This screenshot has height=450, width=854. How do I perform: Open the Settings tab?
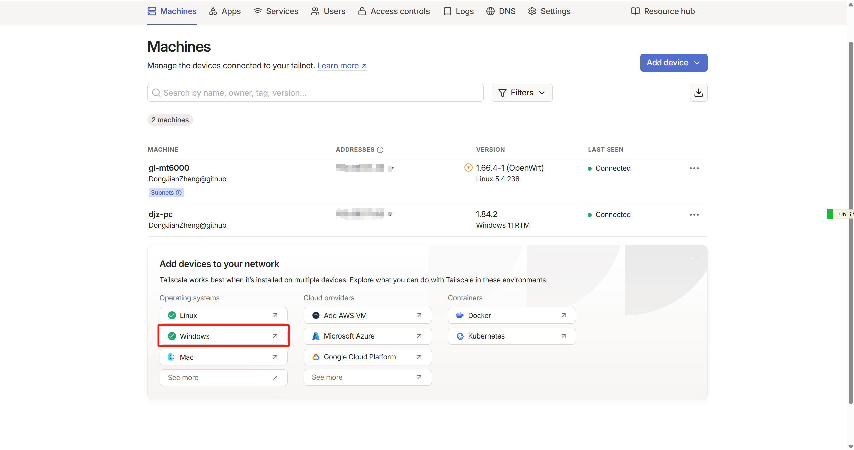point(549,11)
